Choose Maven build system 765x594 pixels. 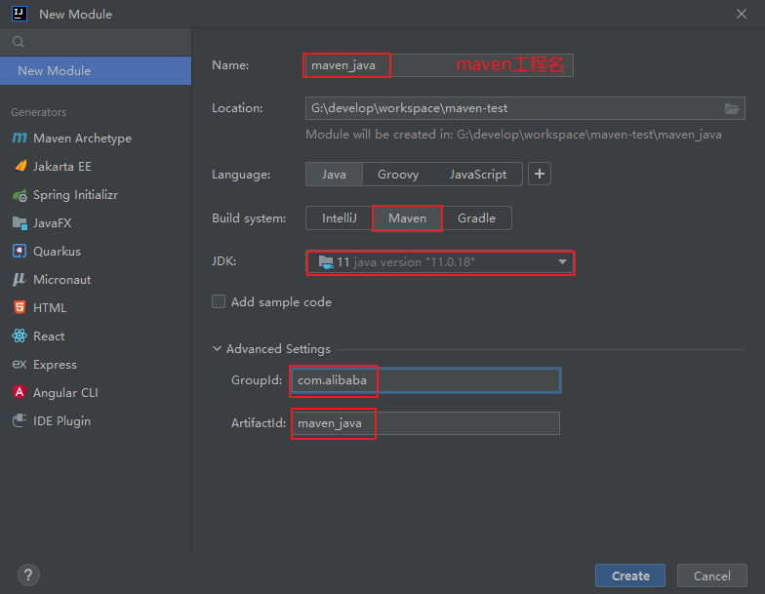[x=408, y=218]
